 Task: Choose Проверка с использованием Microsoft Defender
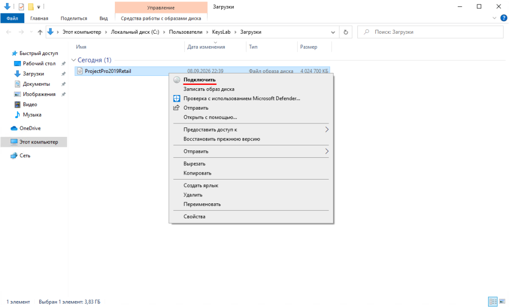coord(242,98)
